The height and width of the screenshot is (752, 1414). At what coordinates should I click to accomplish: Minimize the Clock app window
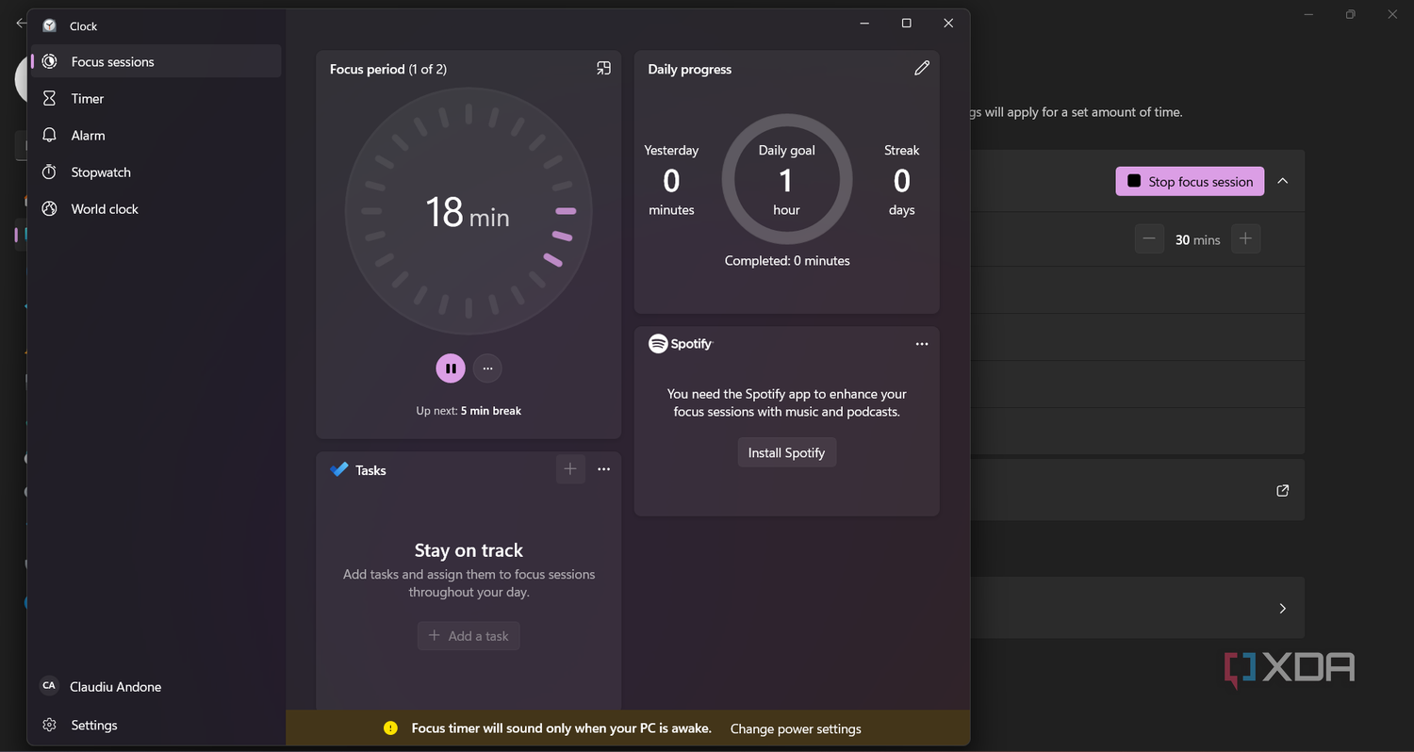point(864,24)
